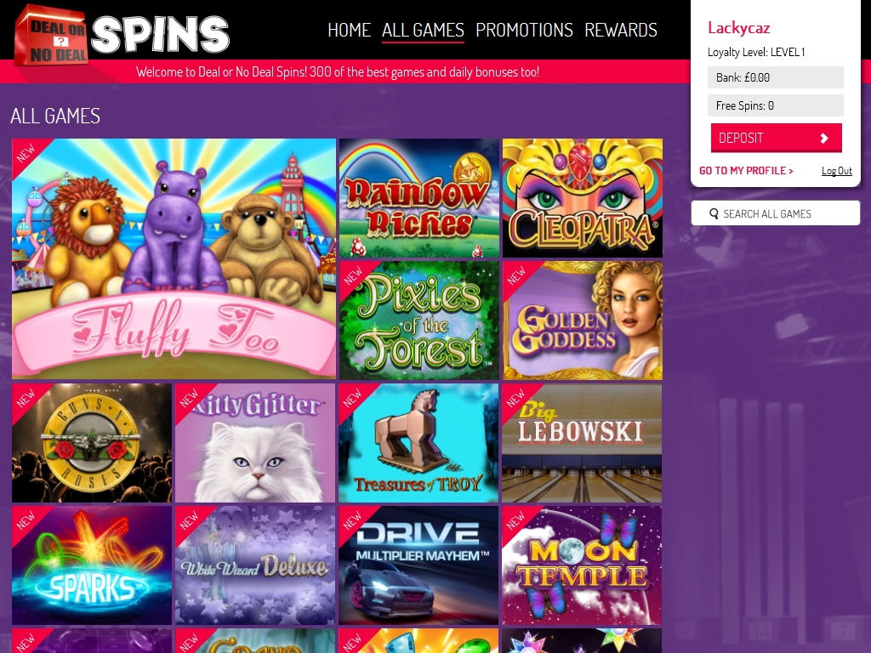
Task: Launch Drive Multiplier Mayhem game
Action: [418, 565]
